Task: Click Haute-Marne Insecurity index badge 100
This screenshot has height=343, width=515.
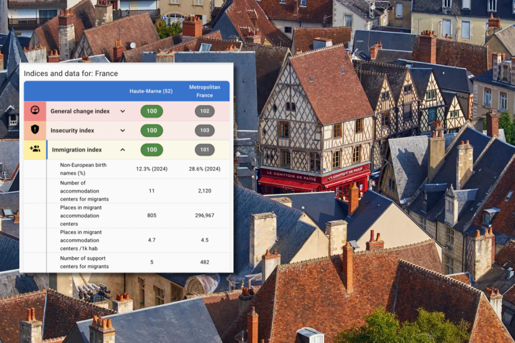Action: coord(152,130)
